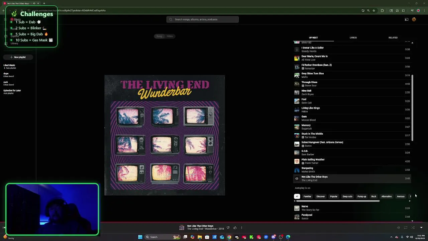Select the Alternative filter chip

click(387, 196)
